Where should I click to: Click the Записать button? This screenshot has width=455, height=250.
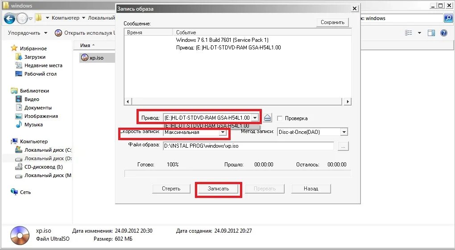click(218, 189)
